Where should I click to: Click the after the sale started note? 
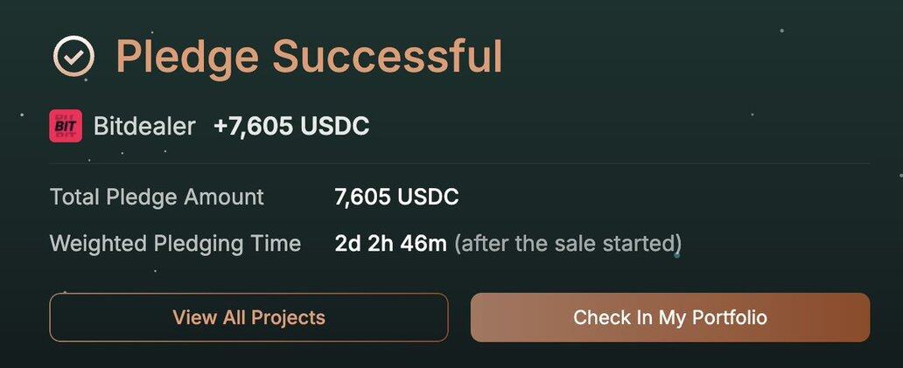click(x=567, y=243)
